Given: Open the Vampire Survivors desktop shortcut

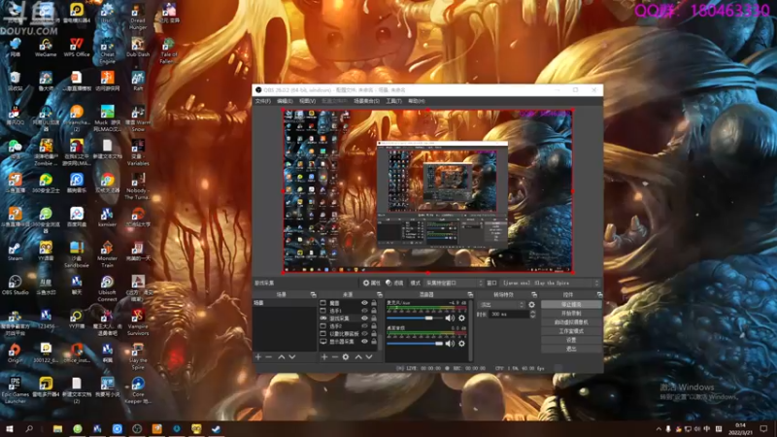Looking at the screenshot, I should pos(138,322).
